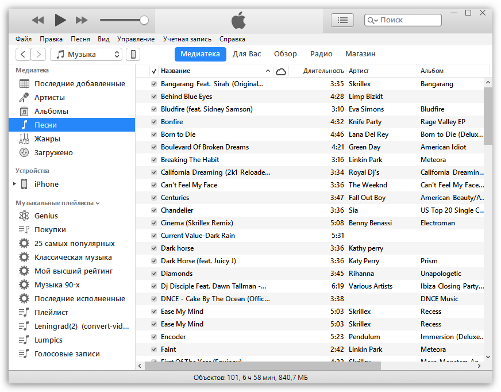Screen dimensions: 501x392
Task: Open Genius playlist in sidebar
Action: (46, 216)
